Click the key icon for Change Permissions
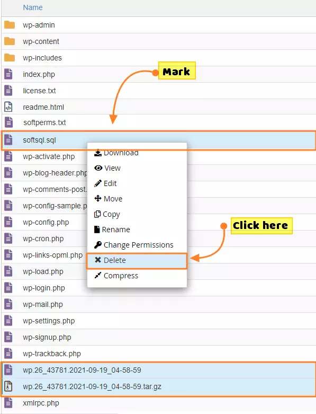316x414 pixels. coord(98,245)
